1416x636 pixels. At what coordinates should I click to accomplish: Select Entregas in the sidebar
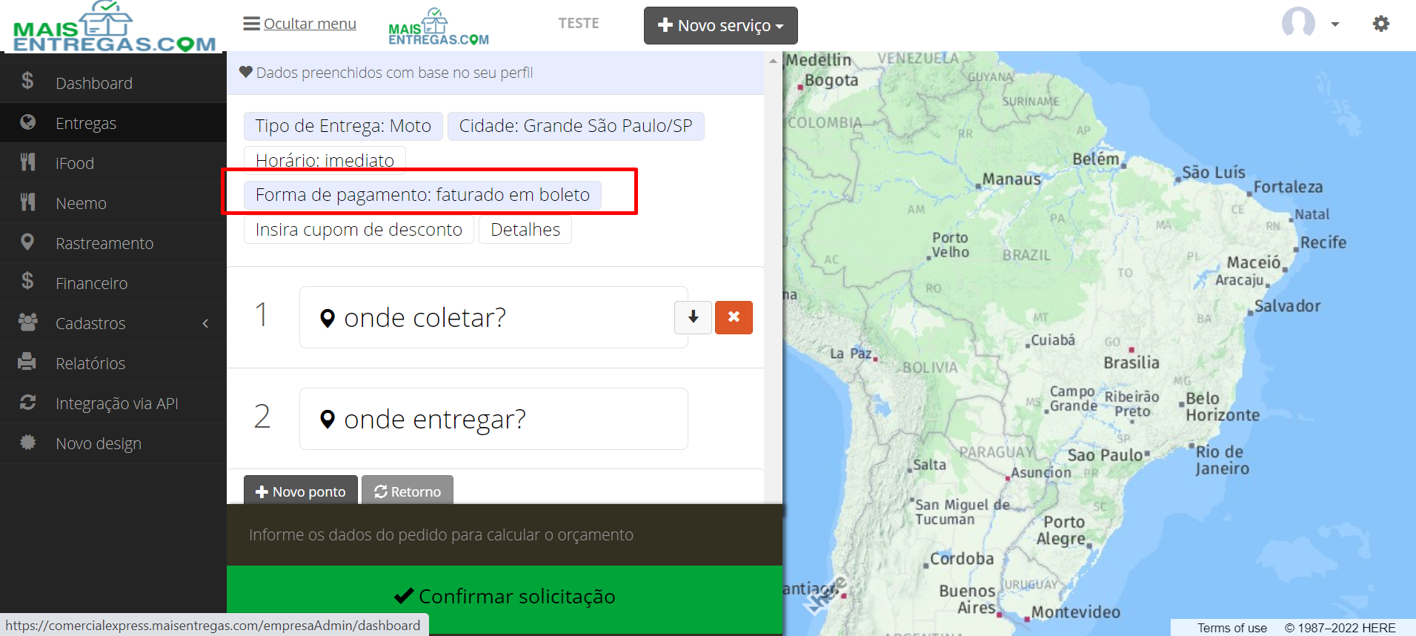click(113, 123)
